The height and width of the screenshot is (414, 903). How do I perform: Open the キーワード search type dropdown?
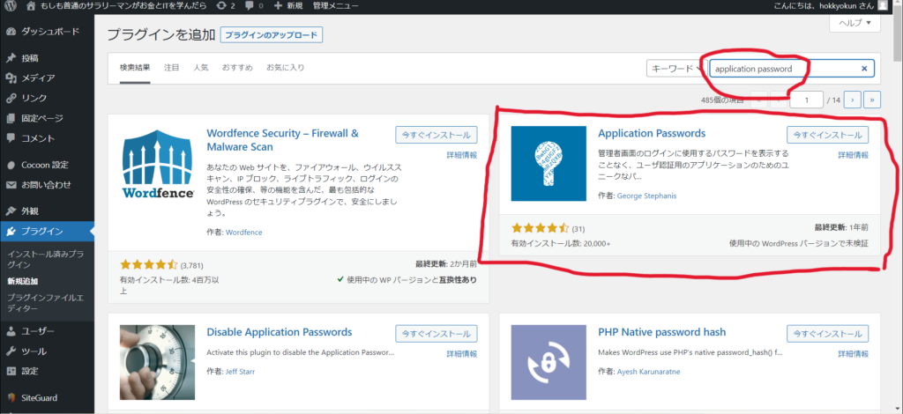(x=676, y=69)
